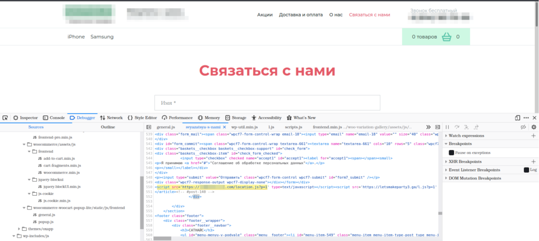The width and height of the screenshot is (539, 241).
Task: Add a new watch expression
Action: [x=533, y=136]
